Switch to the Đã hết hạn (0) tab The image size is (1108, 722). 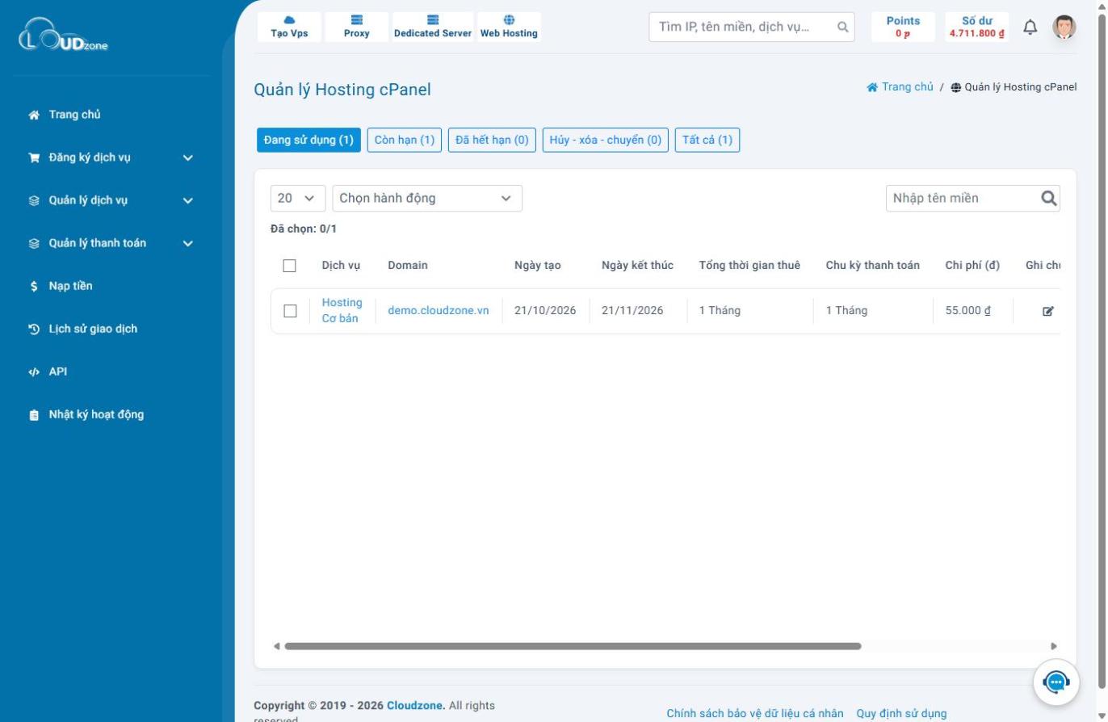492,140
